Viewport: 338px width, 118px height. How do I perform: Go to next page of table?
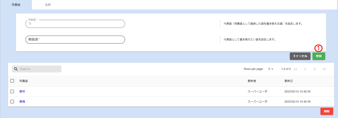coord(315,69)
